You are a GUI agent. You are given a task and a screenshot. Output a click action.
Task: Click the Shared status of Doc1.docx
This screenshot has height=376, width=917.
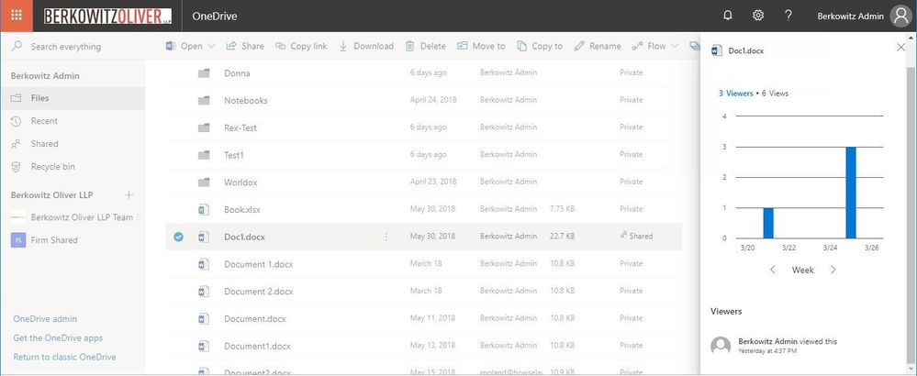pos(636,237)
